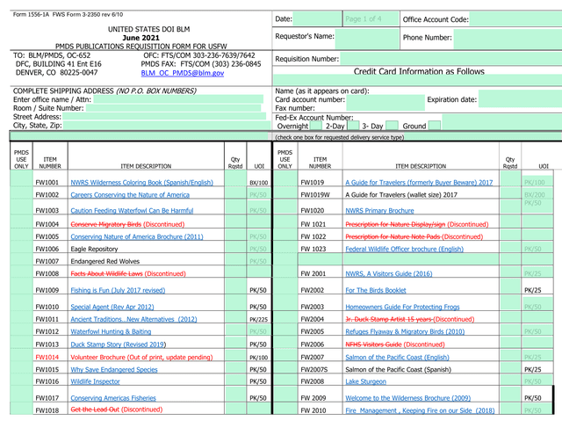
Task: Open Ancient Traditions New Alternatives link
Action: click(x=133, y=319)
